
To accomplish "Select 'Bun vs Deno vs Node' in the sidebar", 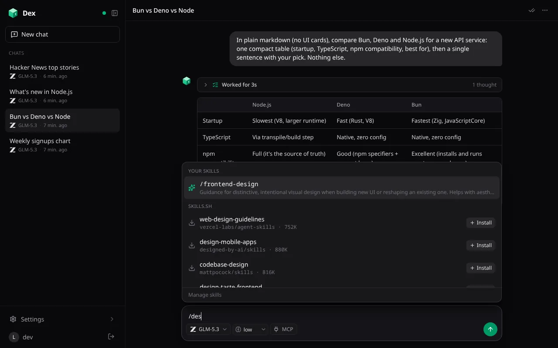I will pyautogui.click(x=62, y=120).
